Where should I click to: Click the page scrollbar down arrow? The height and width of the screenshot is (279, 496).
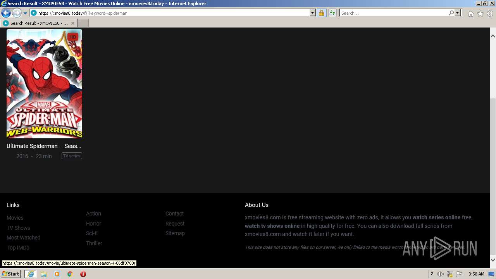pyautogui.click(x=493, y=260)
